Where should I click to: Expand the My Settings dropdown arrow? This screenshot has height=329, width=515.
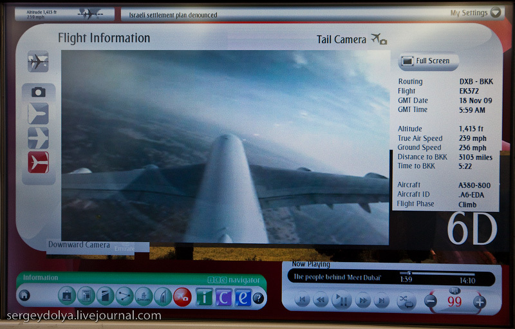click(496, 12)
